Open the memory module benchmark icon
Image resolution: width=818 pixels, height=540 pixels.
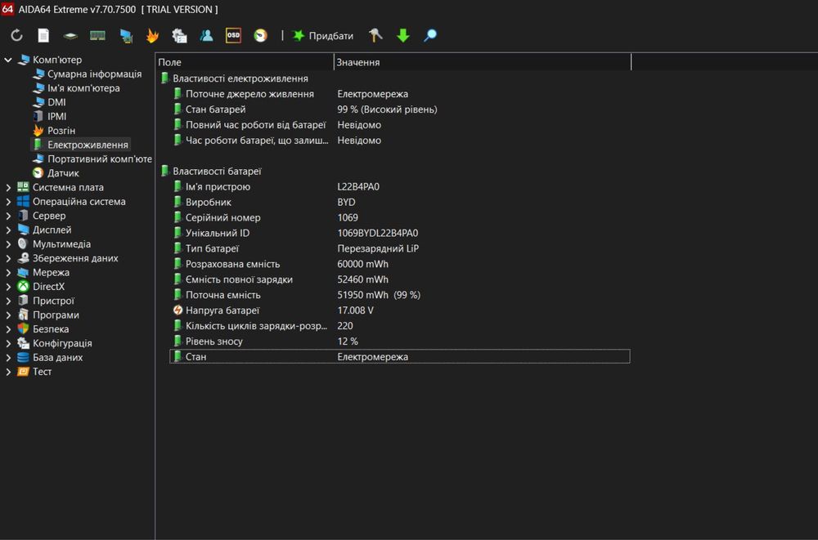tap(97, 35)
